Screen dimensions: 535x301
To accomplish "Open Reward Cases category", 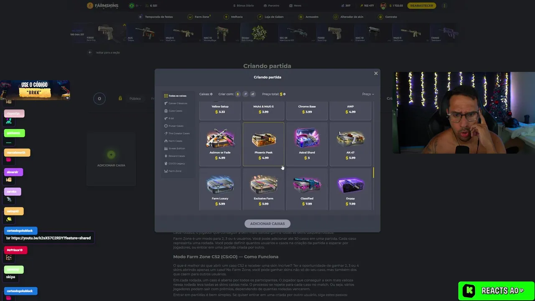I will coord(174,156).
